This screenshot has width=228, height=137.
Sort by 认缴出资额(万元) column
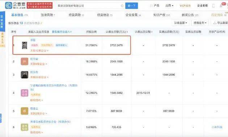coord(117,32)
